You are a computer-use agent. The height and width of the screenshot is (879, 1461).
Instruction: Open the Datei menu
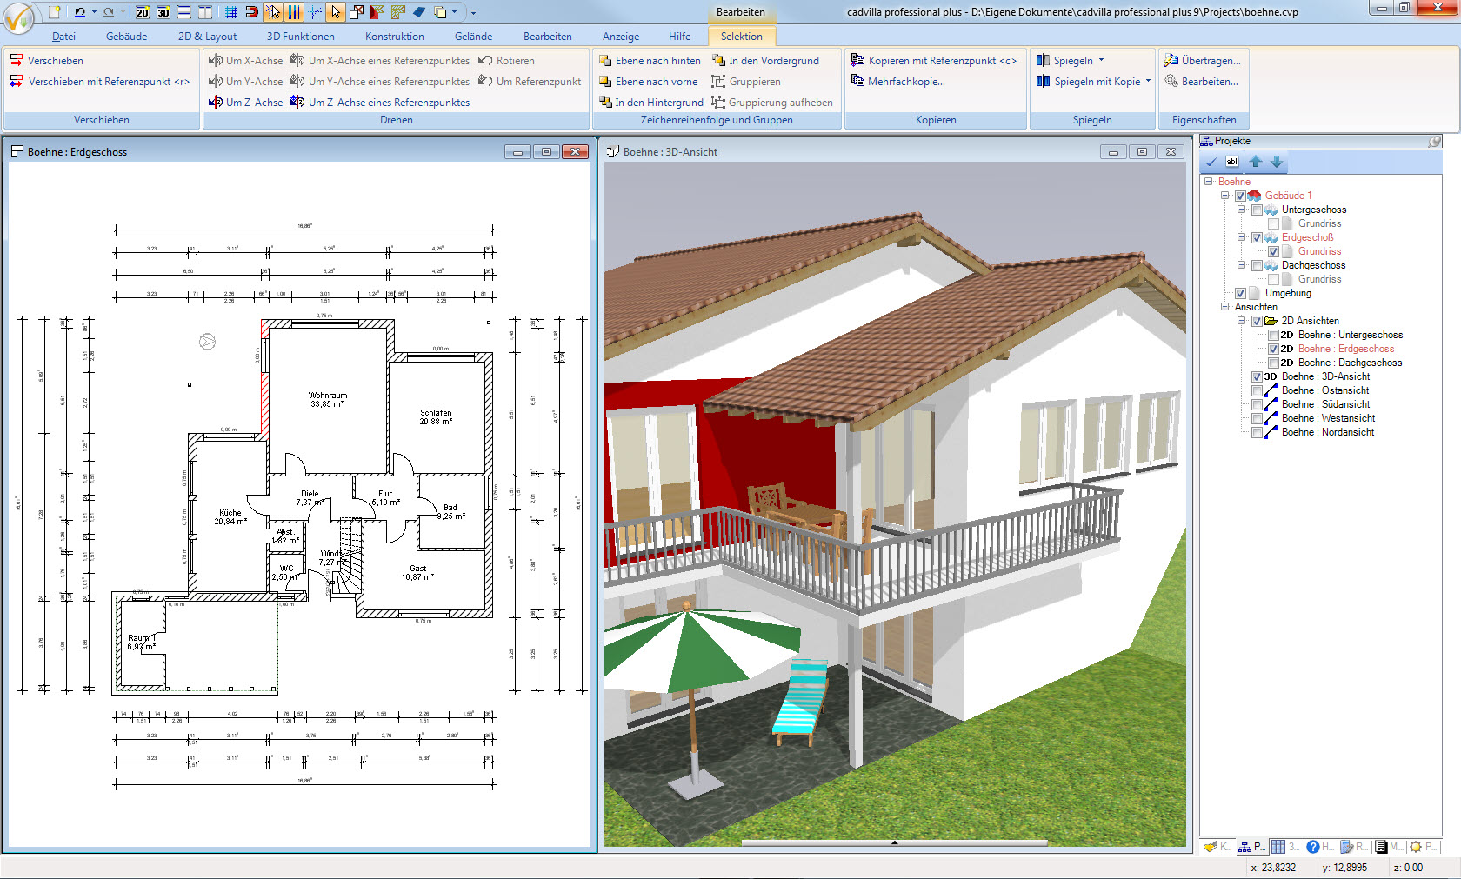pos(63,37)
